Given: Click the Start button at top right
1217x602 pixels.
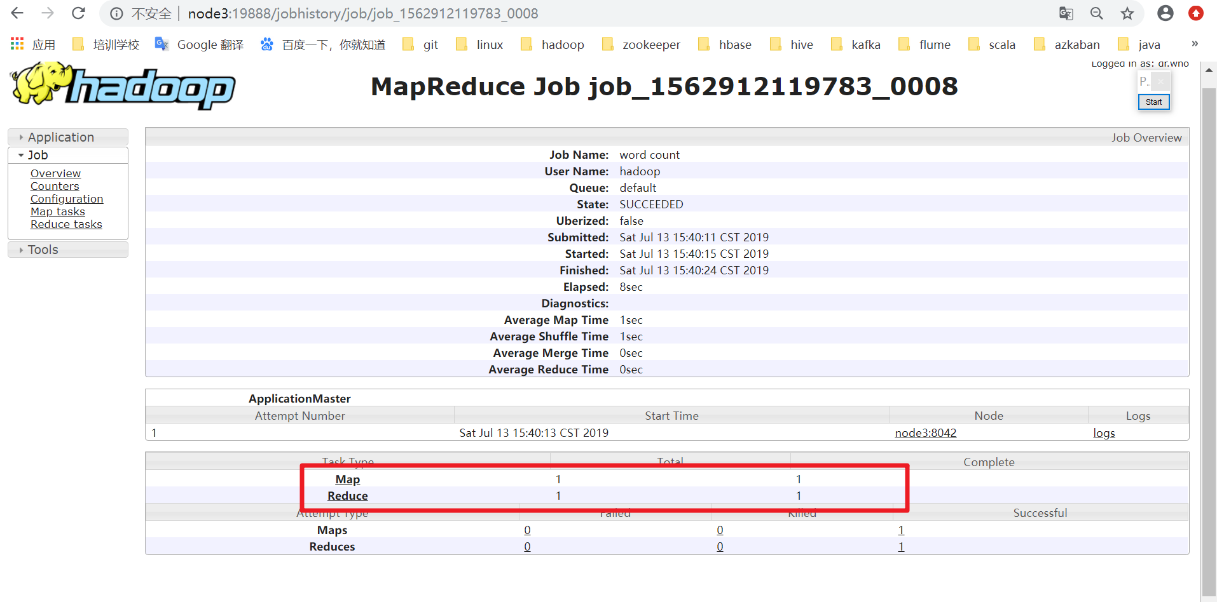Looking at the screenshot, I should click(1153, 102).
